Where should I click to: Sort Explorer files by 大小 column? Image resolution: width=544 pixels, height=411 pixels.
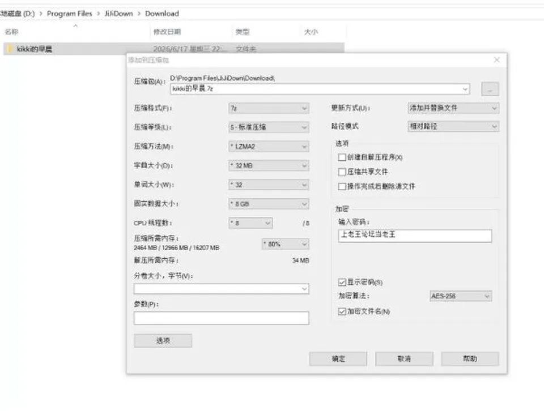coord(311,32)
